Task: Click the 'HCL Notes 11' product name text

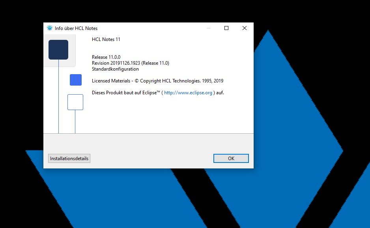Action: (106, 39)
